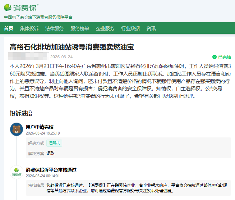The image size is (235, 200).
Task: Click the post date 2026-03-24
Action: tap(61, 57)
